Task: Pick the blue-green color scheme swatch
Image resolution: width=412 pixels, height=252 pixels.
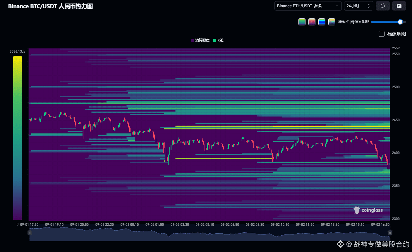Action: (322, 22)
